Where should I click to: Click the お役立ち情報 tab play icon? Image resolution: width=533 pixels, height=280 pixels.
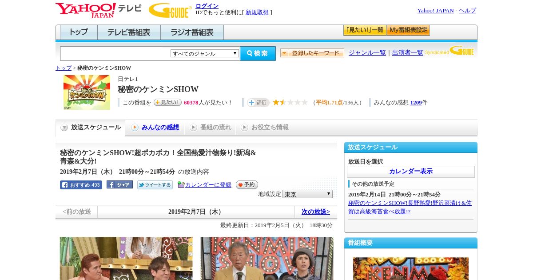pos(244,128)
